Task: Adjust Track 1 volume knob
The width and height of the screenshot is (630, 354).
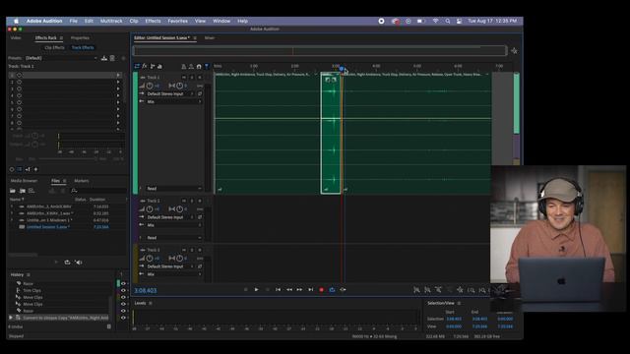Action: pos(150,86)
